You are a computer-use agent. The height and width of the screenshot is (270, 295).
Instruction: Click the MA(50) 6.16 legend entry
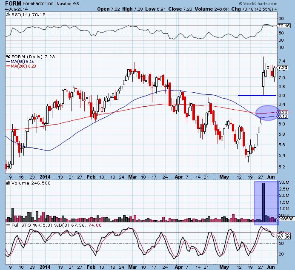tap(20, 61)
